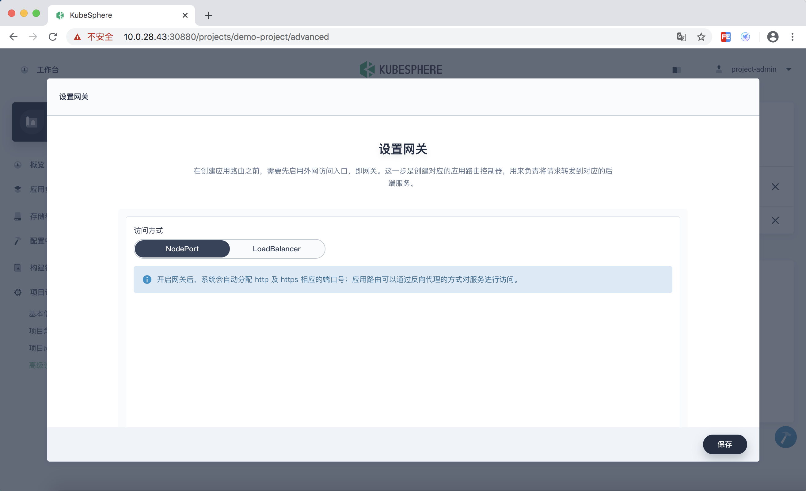This screenshot has width=806, height=491.
Task: Click the Google Translate icon in address bar
Action: (681, 37)
